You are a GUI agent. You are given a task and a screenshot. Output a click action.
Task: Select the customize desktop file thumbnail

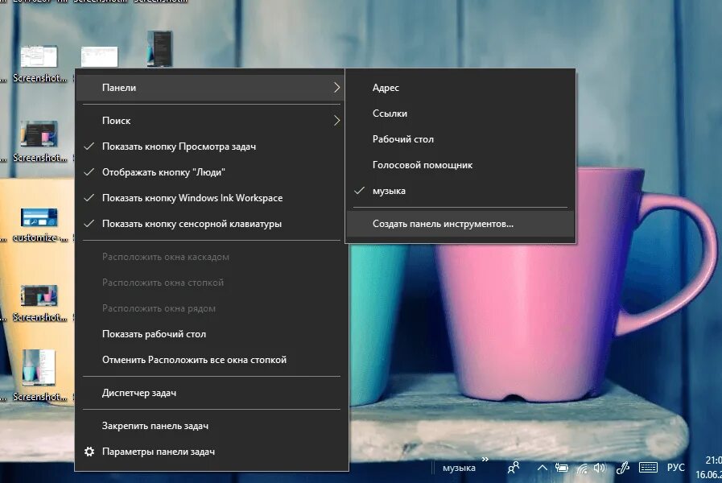click(x=39, y=217)
